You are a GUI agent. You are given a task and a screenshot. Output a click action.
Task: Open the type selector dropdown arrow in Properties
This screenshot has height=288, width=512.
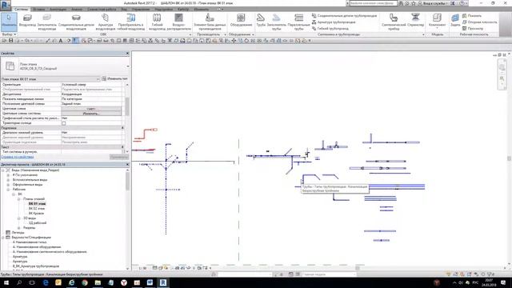128,66
